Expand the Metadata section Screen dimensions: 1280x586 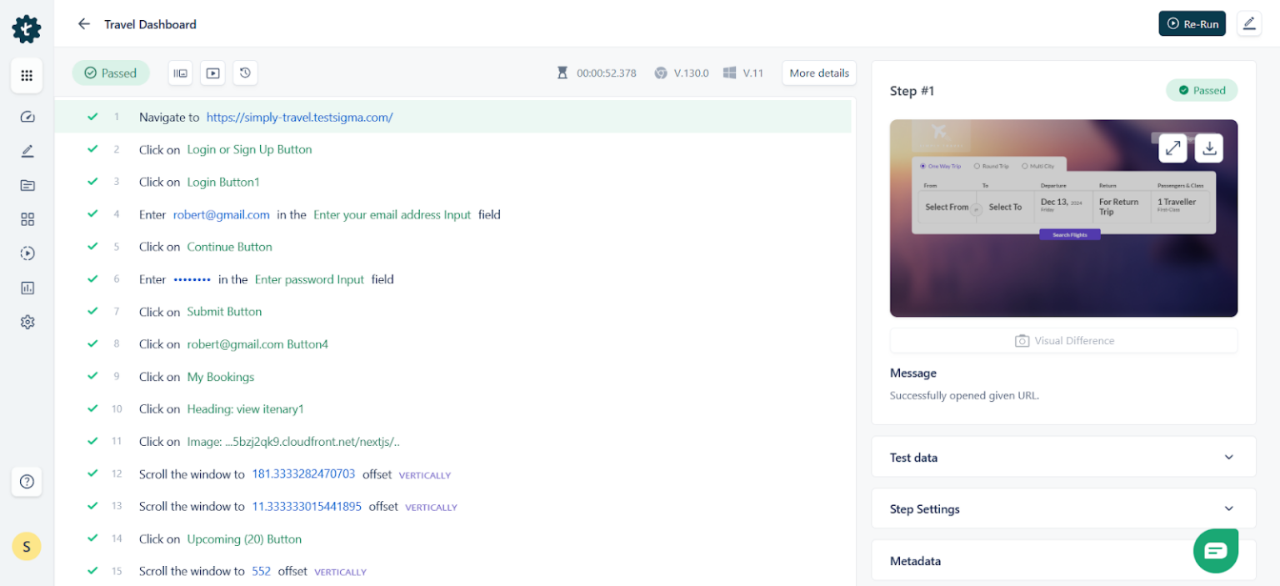[1062, 560]
